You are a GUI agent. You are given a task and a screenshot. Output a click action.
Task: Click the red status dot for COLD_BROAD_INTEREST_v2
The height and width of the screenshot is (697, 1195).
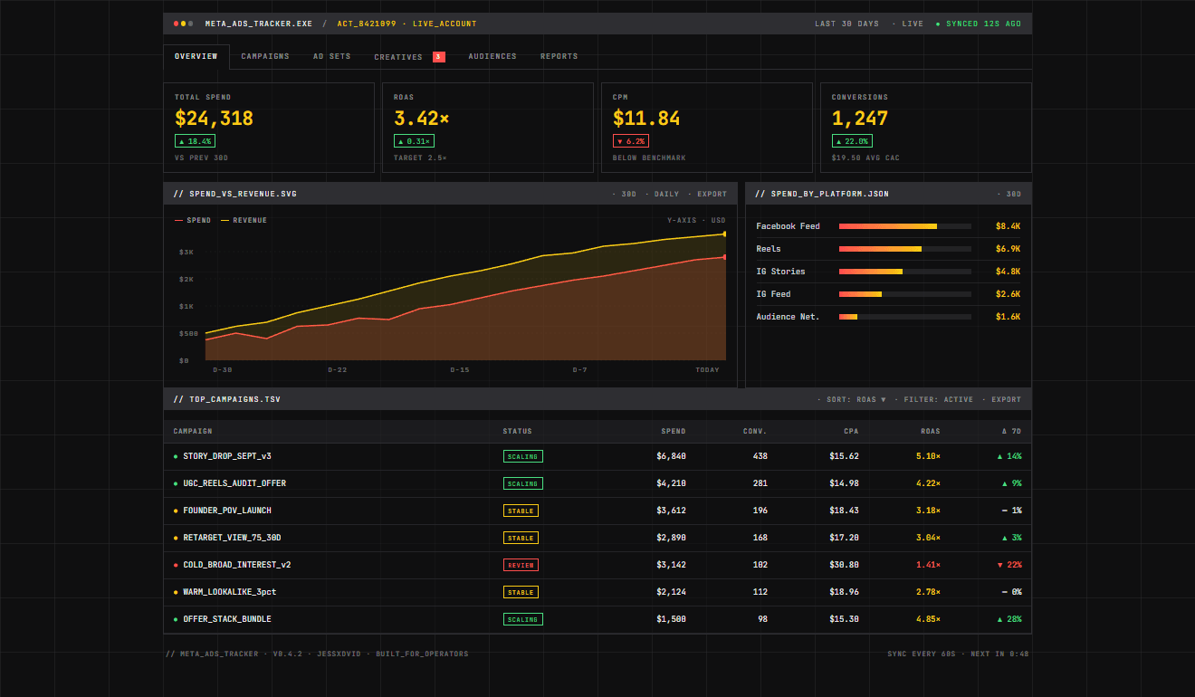tap(176, 565)
